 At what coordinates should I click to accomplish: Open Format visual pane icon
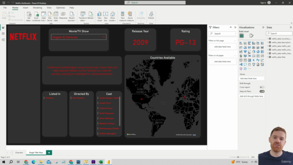(x=251, y=36)
